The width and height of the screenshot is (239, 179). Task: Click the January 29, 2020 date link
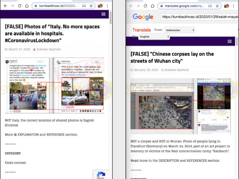[x=146, y=70]
